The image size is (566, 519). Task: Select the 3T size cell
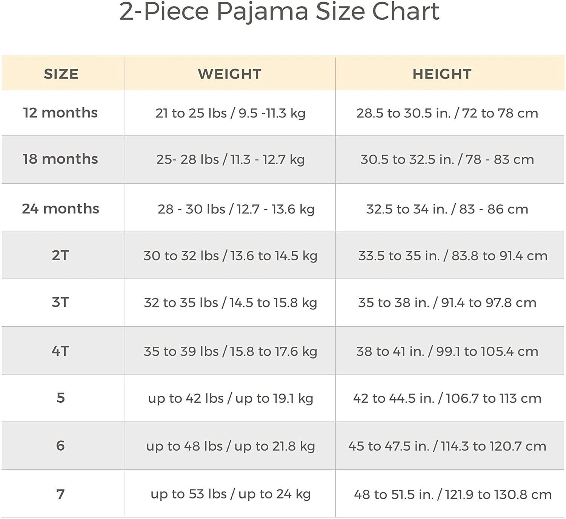point(60,302)
